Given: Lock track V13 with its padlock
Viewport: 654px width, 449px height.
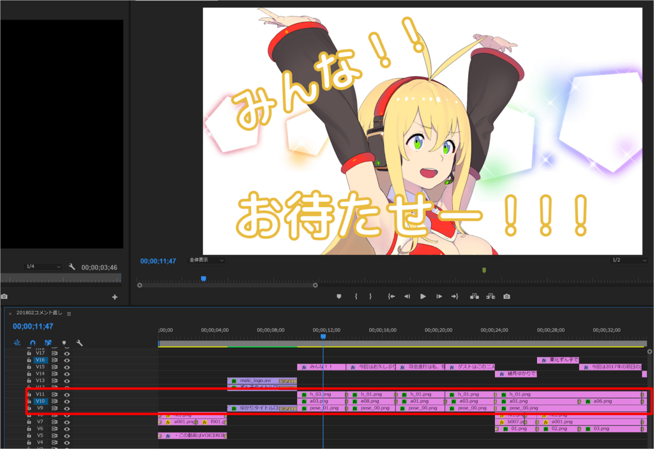Looking at the screenshot, I should (29, 381).
